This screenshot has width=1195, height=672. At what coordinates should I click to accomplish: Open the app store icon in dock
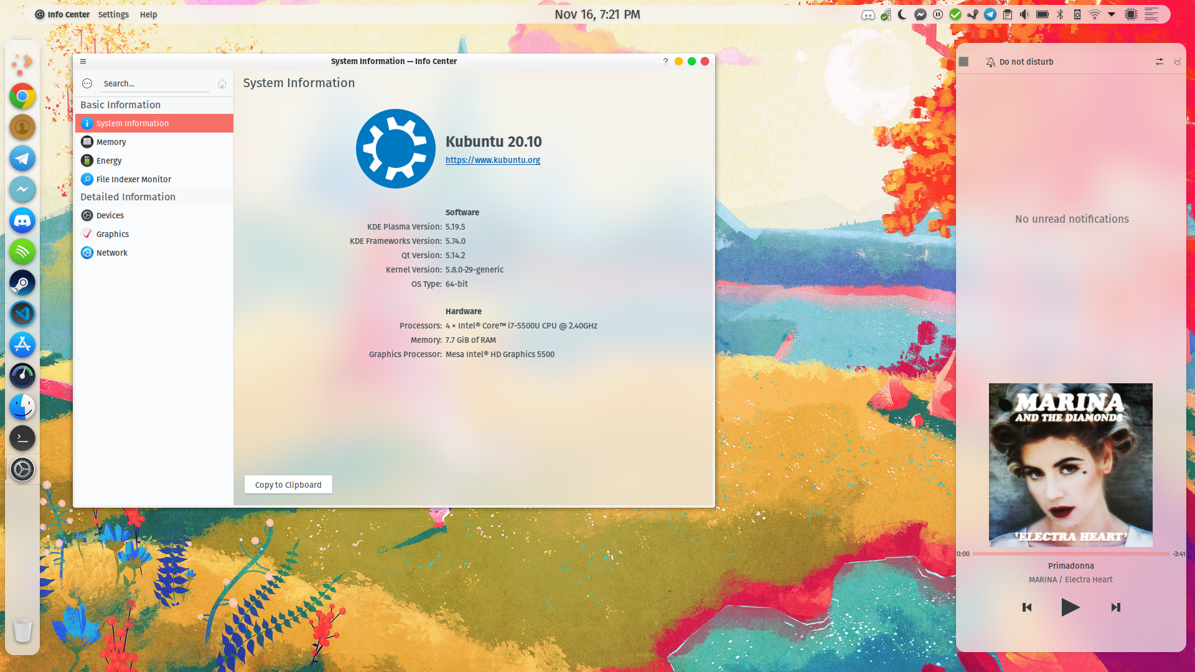click(22, 345)
